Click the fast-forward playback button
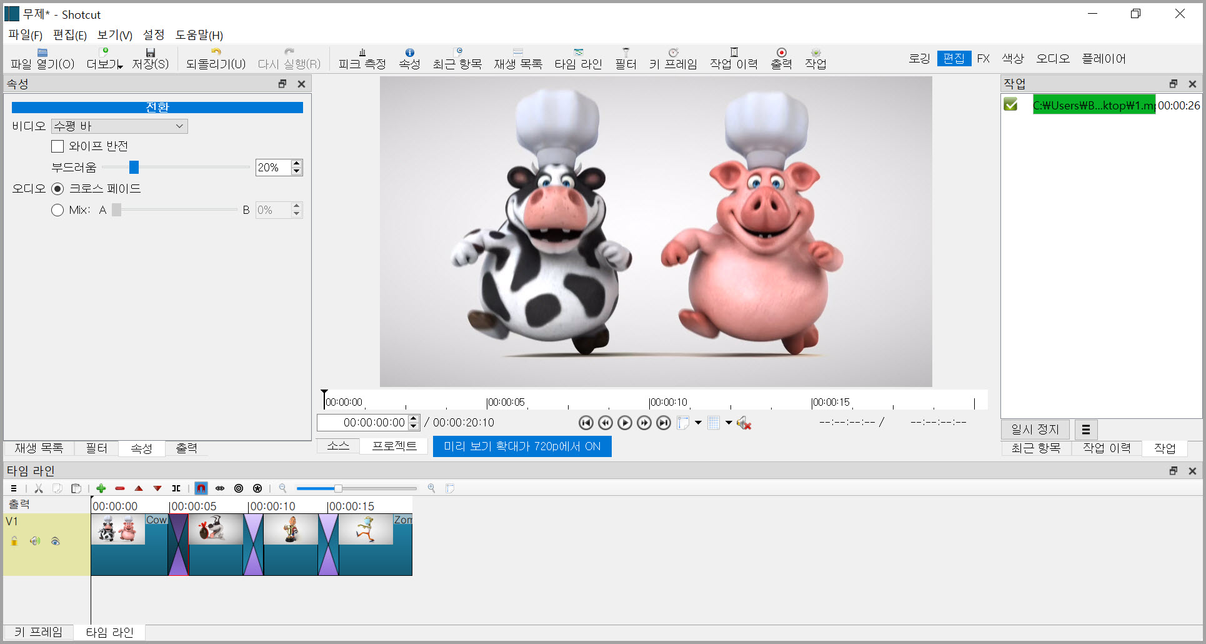 pos(644,423)
